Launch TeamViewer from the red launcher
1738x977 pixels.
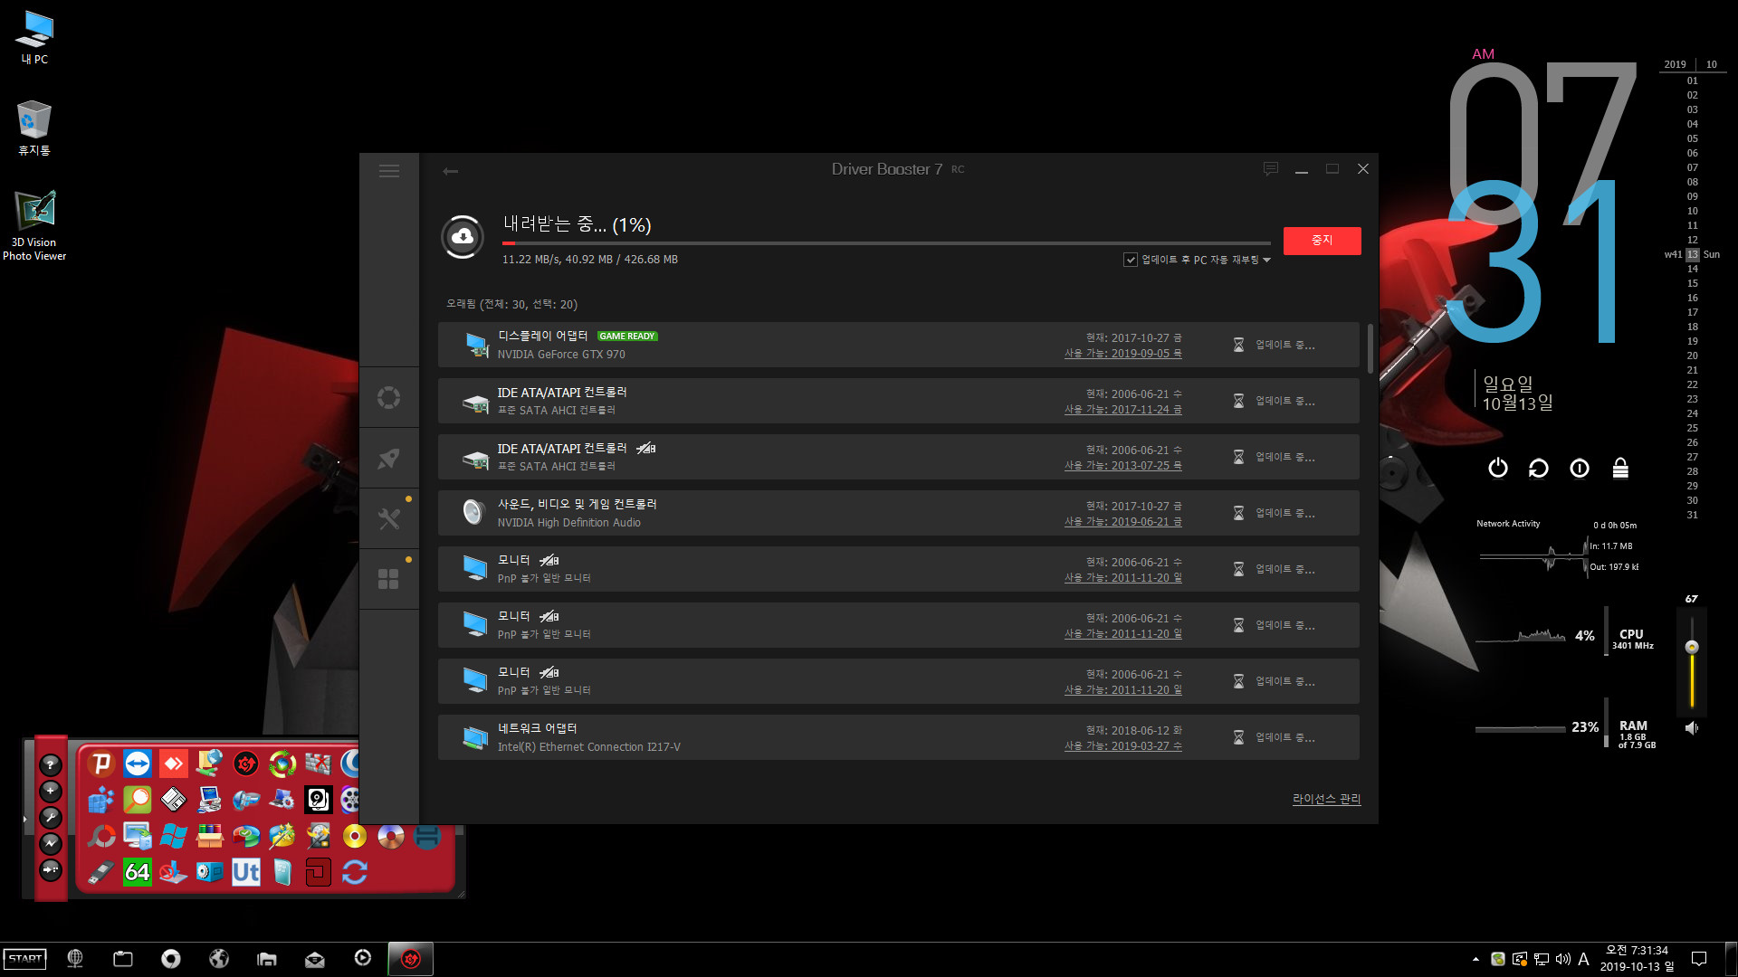pyautogui.click(x=138, y=764)
